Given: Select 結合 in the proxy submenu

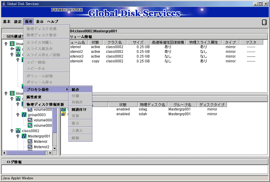Looking at the screenshot, I should pos(80,90).
